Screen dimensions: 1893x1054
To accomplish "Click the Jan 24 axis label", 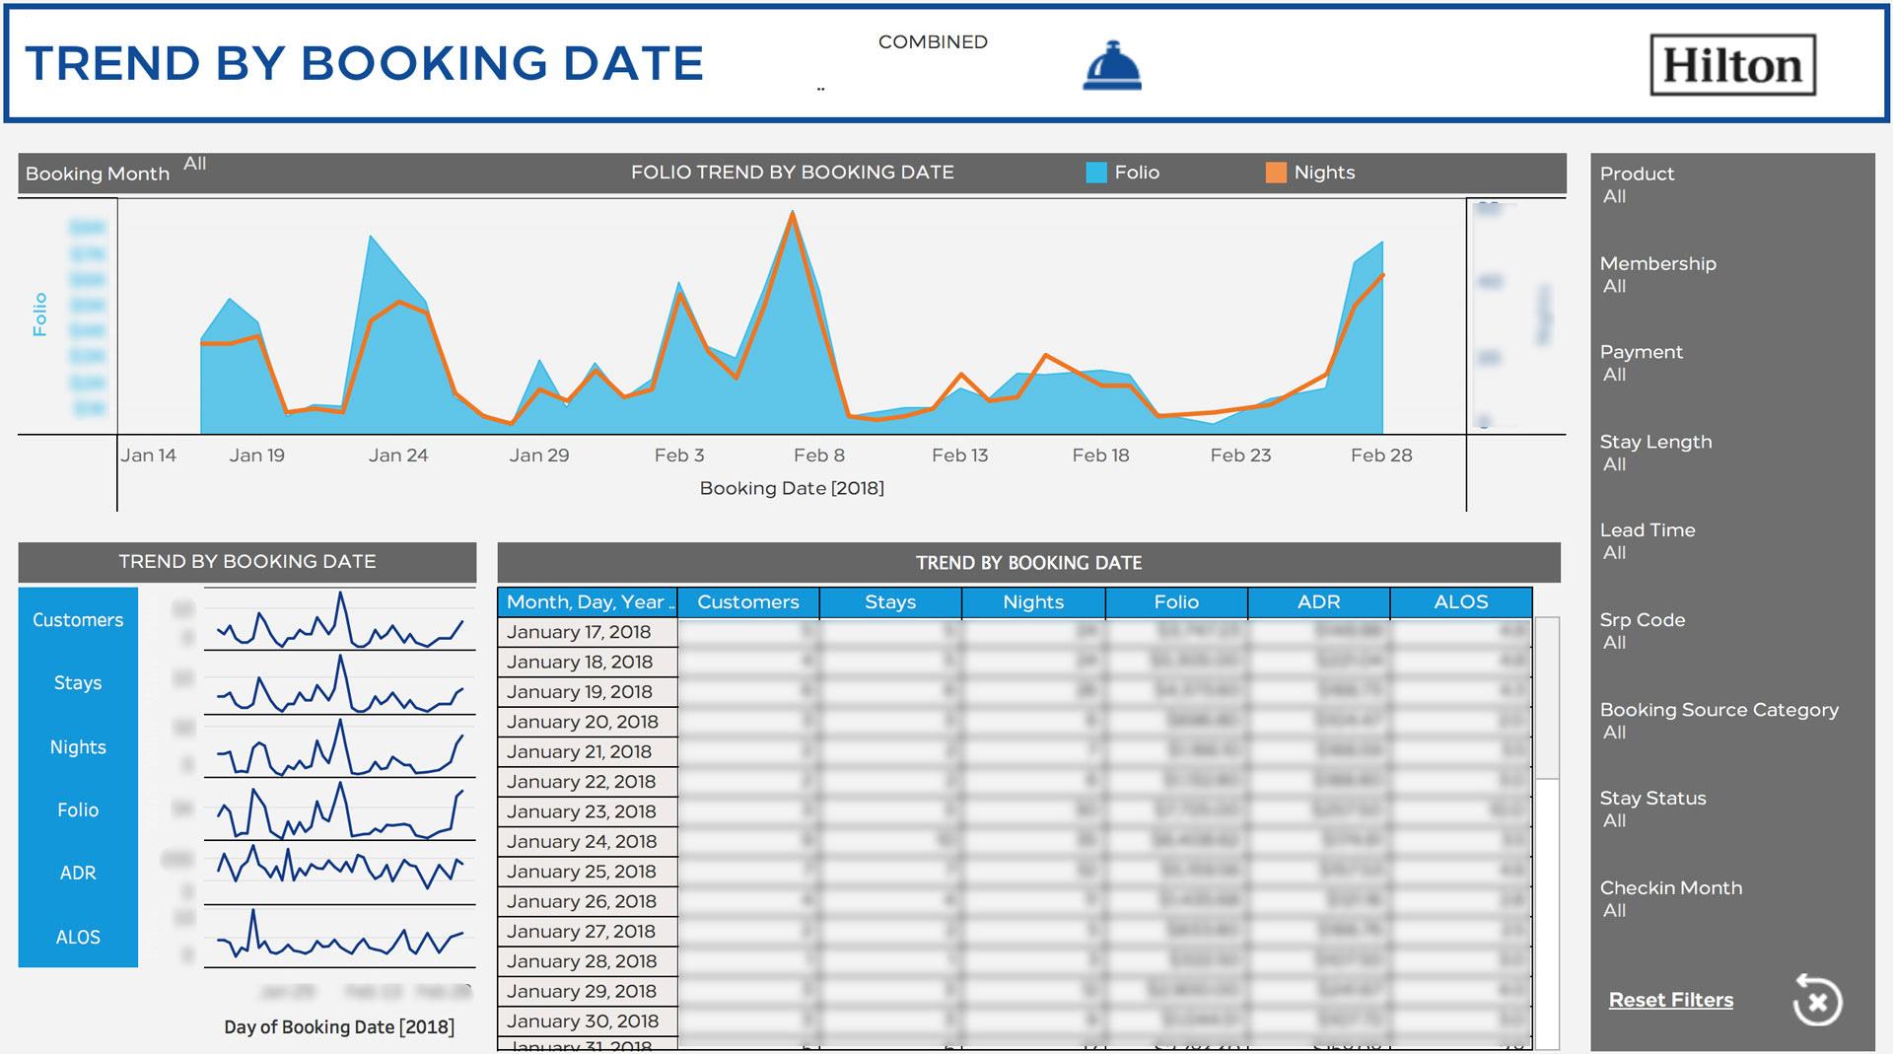I will (398, 456).
